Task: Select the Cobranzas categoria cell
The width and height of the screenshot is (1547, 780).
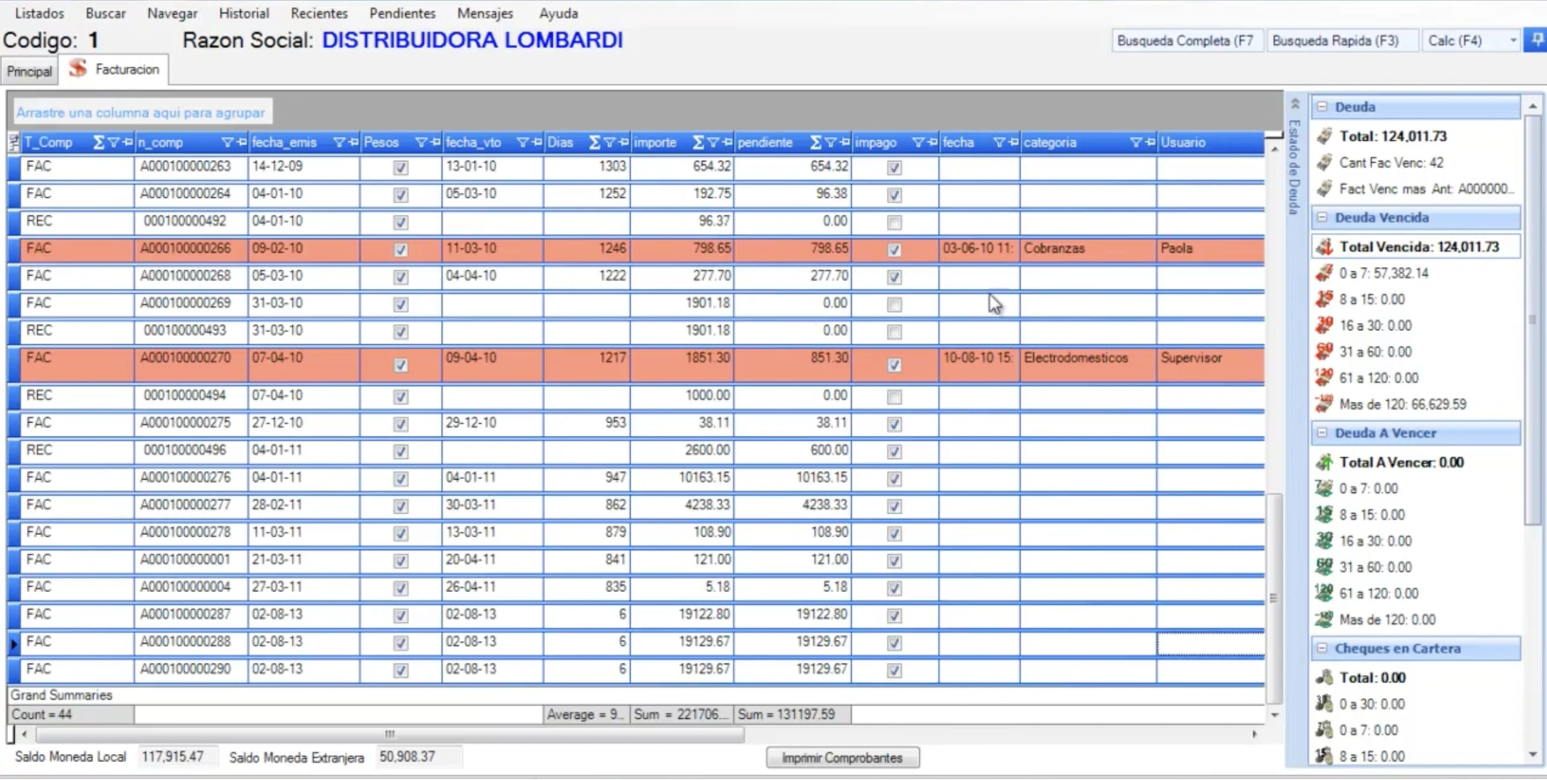Action: pyautogui.click(x=1088, y=249)
